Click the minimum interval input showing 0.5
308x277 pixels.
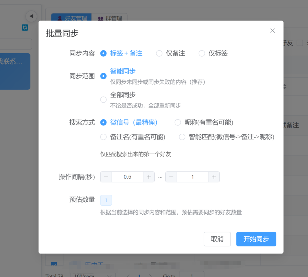coord(127,177)
